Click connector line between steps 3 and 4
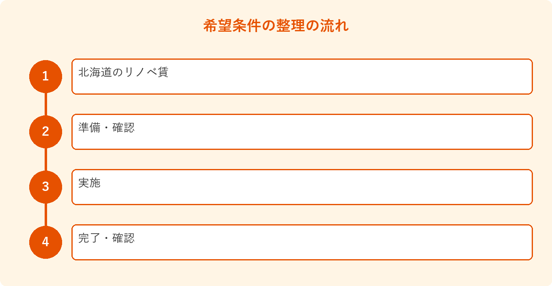Image resolution: width=552 pixels, height=286 pixels. 45,214
